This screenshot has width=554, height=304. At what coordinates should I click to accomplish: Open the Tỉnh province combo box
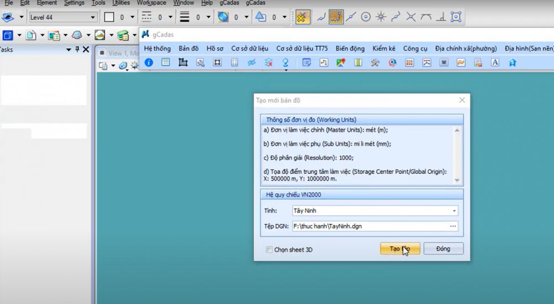coord(375,211)
